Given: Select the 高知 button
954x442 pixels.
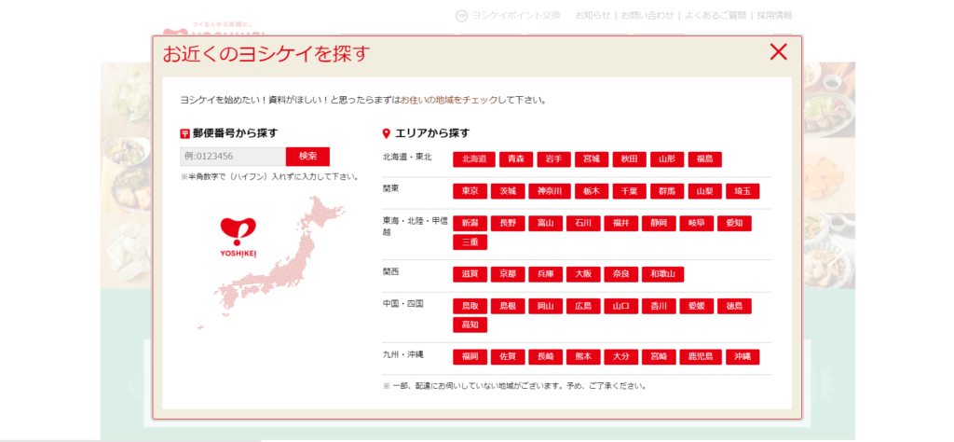Looking at the screenshot, I should pyautogui.click(x=470, y=325).
